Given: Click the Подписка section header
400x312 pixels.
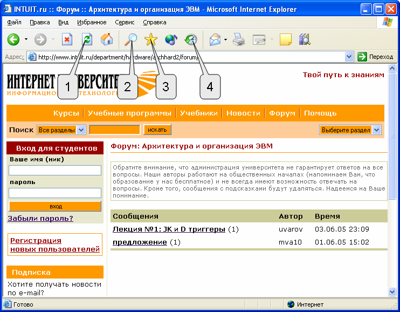Looking at the screenshot, I should click(x=55, y=272).
